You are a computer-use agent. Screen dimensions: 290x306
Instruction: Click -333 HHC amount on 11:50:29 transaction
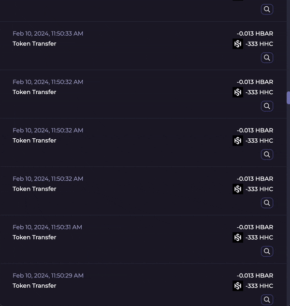coord(259,286)
